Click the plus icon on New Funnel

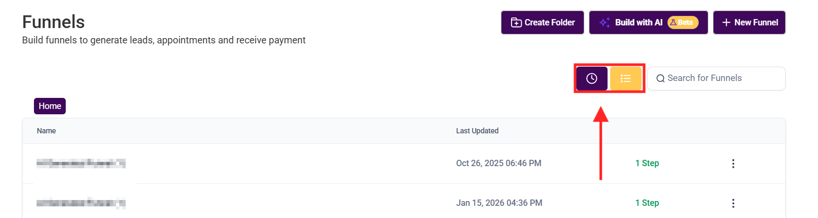tap(726, 23)
